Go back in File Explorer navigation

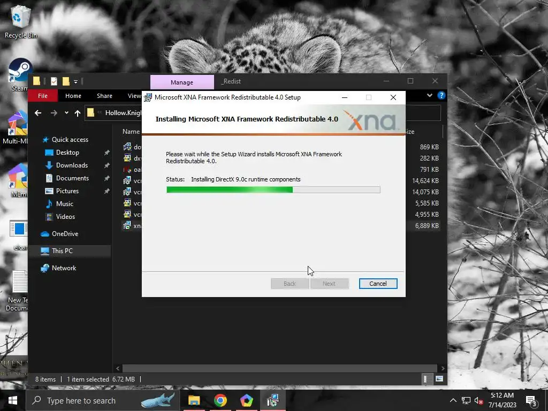(38, 113)
